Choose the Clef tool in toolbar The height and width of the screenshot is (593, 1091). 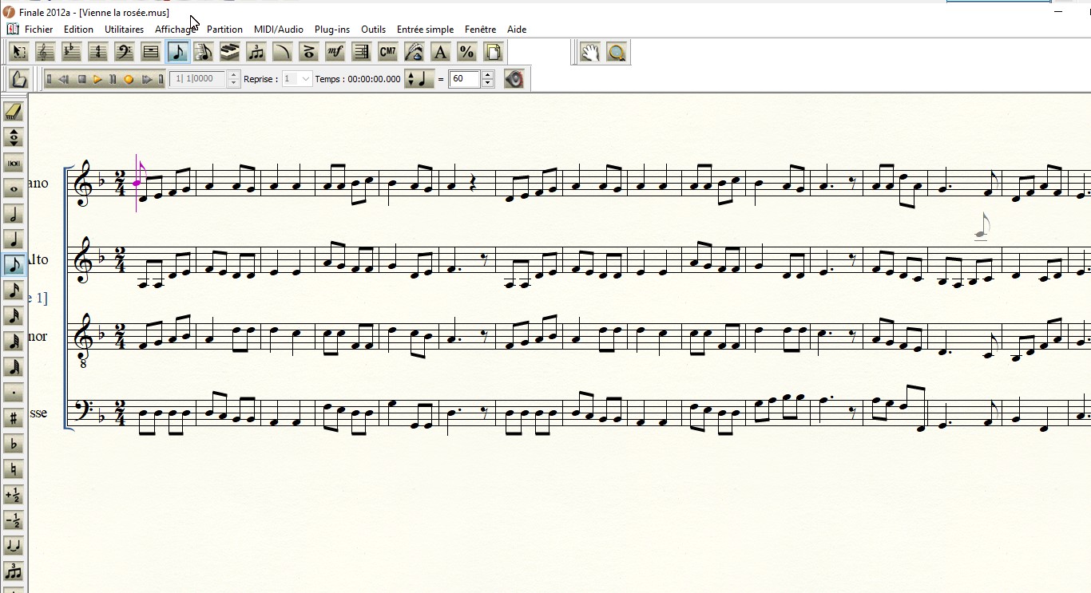pos(125,52)
